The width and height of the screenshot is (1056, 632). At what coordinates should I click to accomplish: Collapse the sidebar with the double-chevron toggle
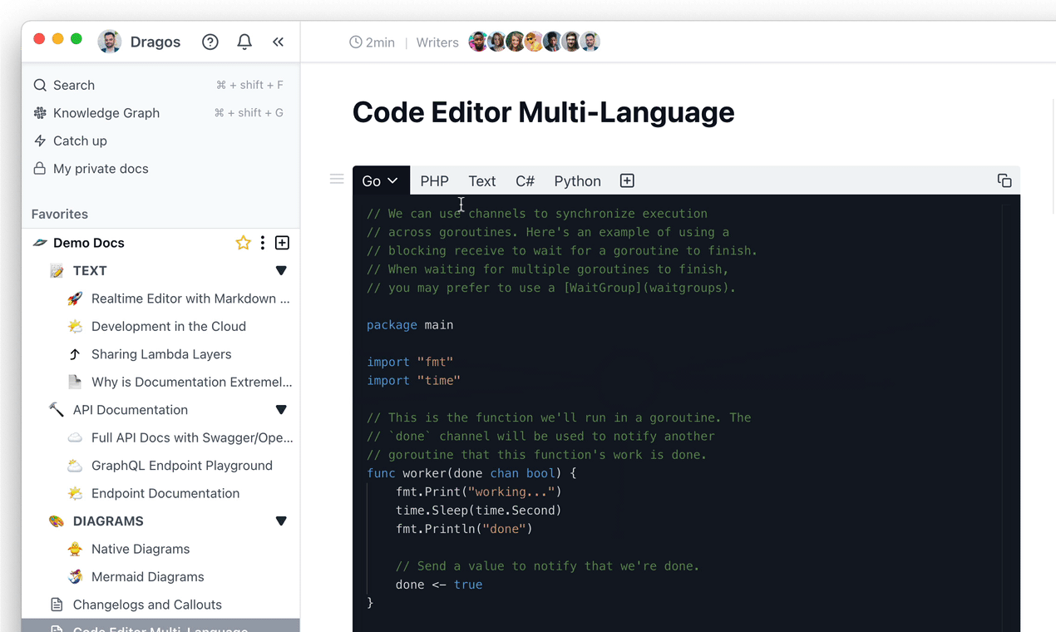click(x=279, y=41)
